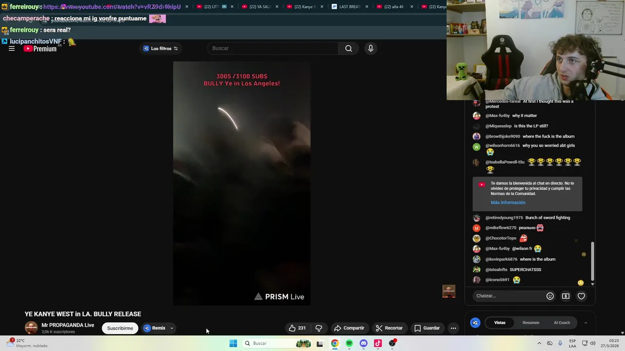Close the LAST BREATH browser tab
The image size is (625, 351).
367,7
